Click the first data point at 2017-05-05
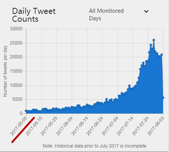Image resolution: width=169 pixels, height=152 pixels. pos(26,111)
